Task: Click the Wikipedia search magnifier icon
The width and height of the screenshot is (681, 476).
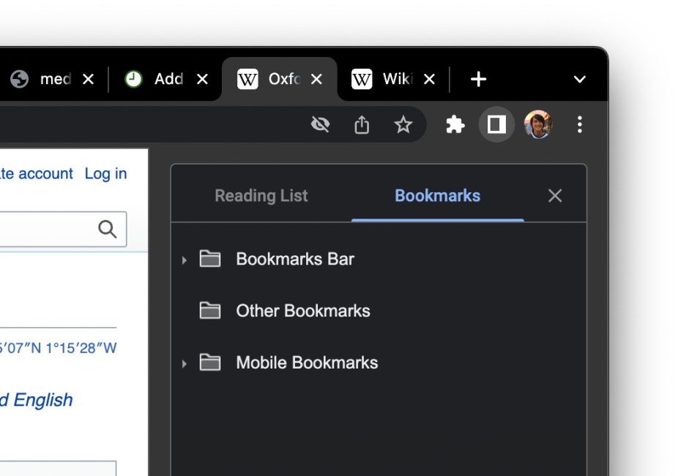Action: 108,230
